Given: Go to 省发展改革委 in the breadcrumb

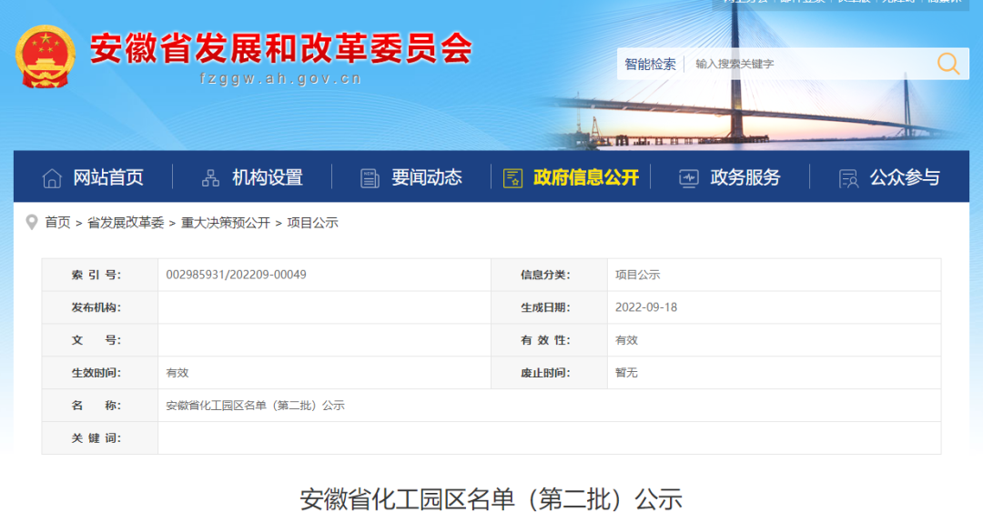Looking at the screenshot, I should click(x=126, y=223).
